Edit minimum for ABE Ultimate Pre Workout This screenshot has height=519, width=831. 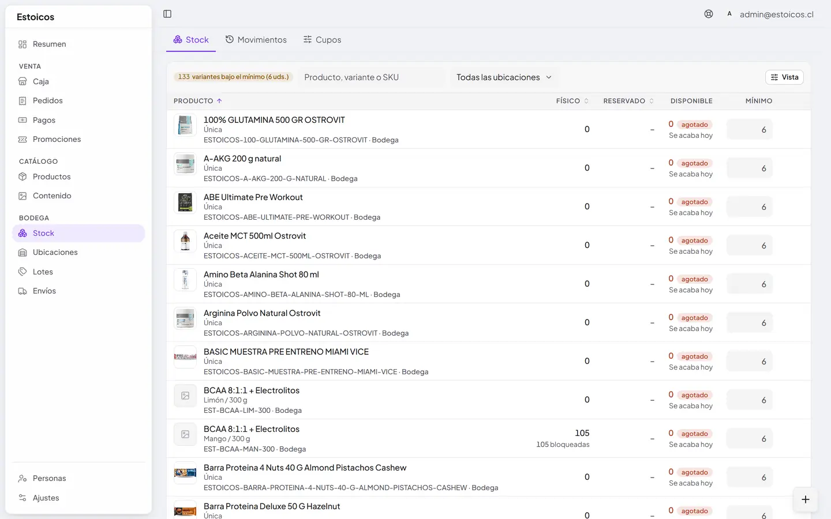[749, 207]
